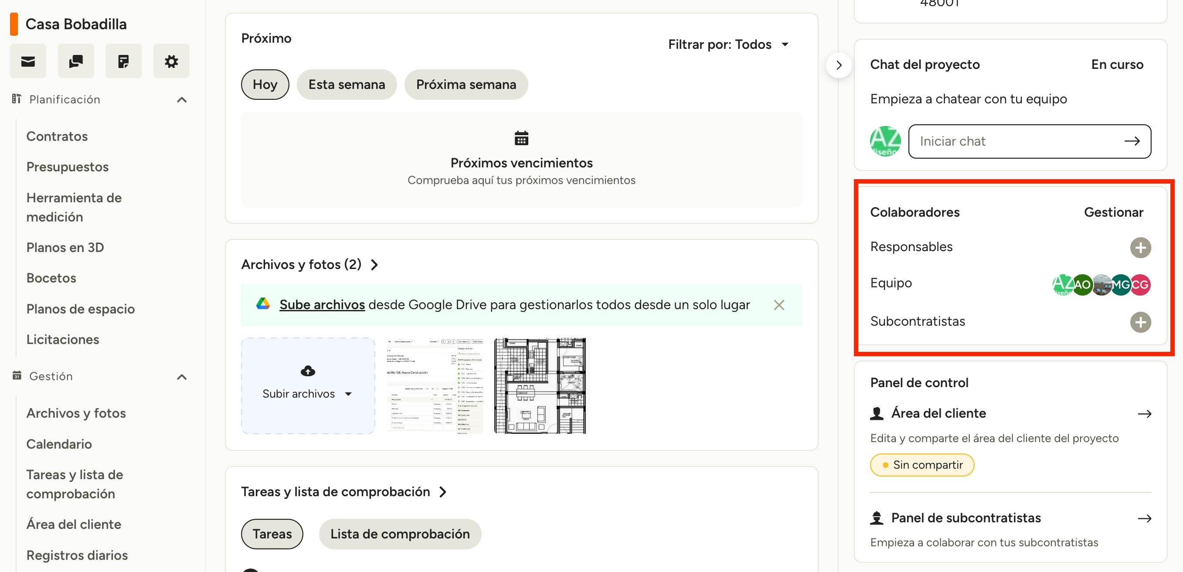Viewport: 1183px width, 572px height.
Task: Open project settings gear icon
Action: (x=171, y=61)
